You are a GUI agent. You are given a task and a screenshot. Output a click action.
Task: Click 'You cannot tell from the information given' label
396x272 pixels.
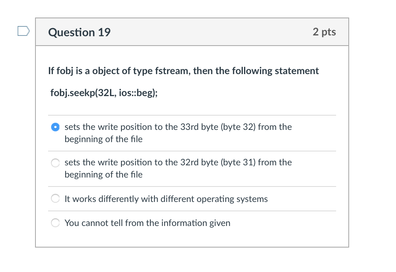(147, 223)
